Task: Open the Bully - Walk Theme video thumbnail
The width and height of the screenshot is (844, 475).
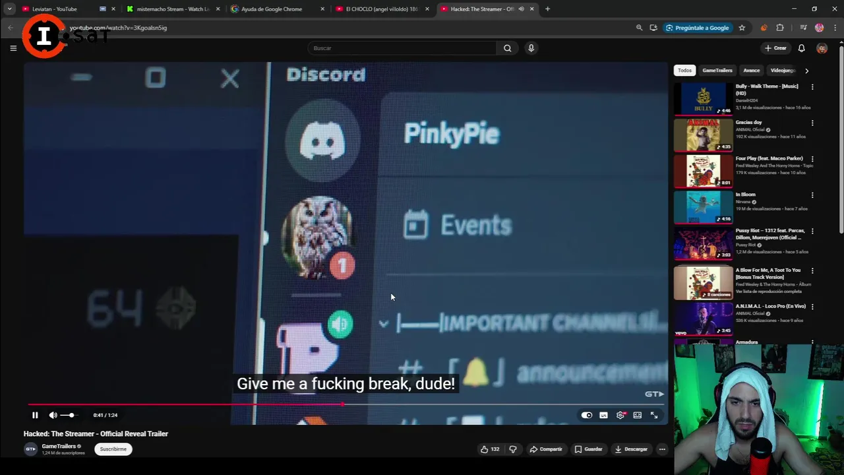Action: 704,98
